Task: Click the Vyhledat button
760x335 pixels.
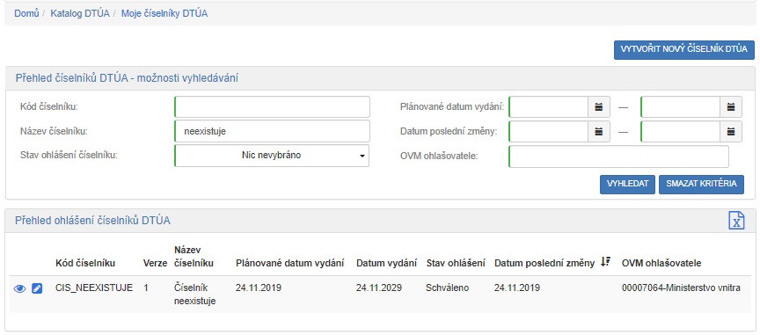Action: tap(628, 185)
